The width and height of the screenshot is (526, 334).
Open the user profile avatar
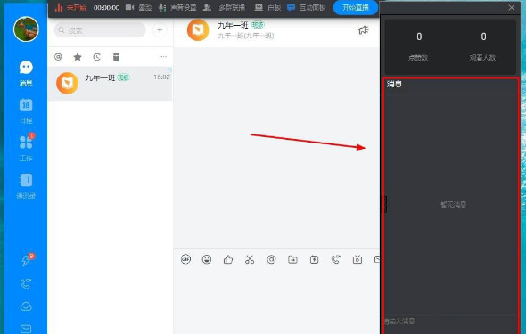(x=26, y=29)
